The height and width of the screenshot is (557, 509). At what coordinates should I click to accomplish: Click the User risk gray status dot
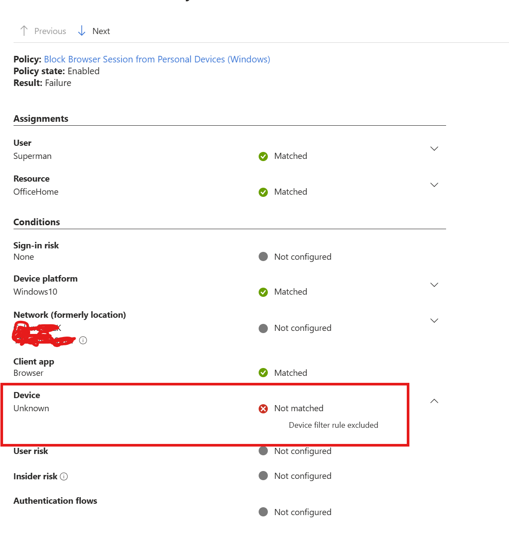[x=263, y=450]
